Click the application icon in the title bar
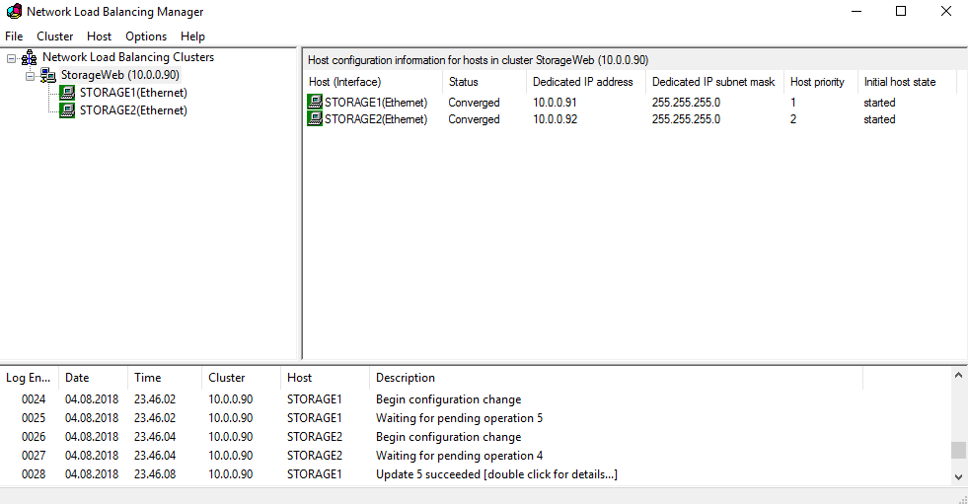The image size is (968, 504). pos(14,12)
